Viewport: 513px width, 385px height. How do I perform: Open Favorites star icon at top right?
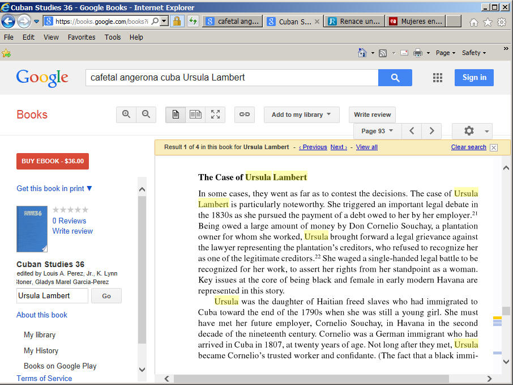tap(488, 22)
